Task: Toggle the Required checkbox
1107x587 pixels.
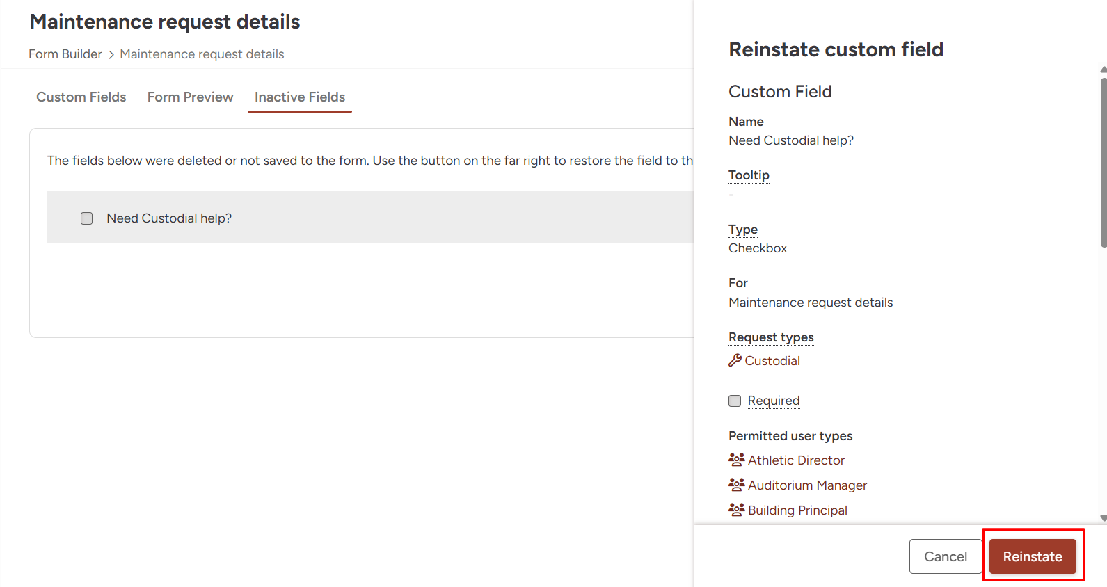Action: 735,401
